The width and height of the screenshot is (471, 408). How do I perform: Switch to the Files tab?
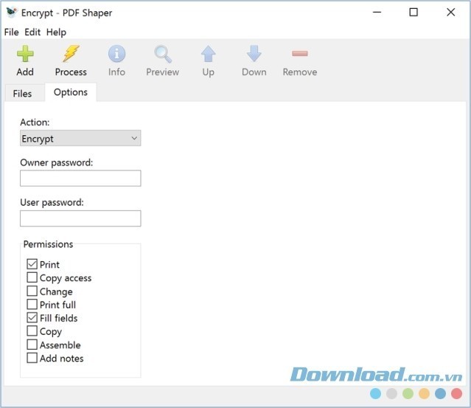[23, 94]
